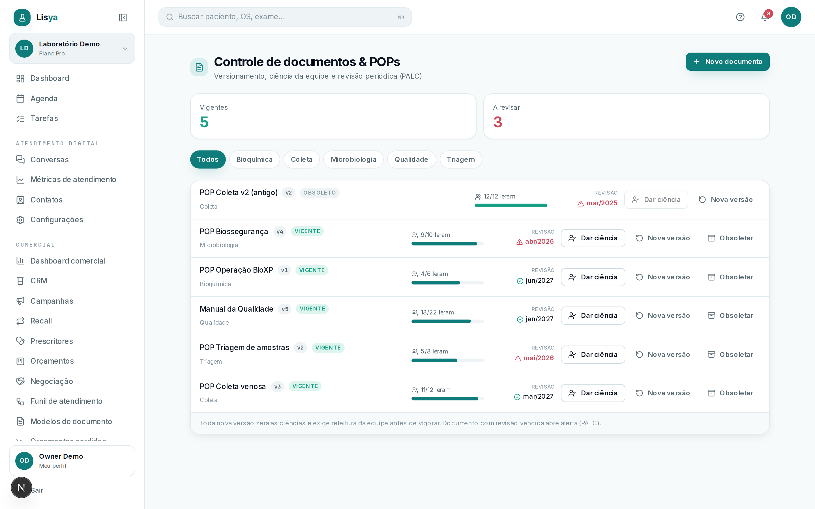
Task: Obsoletar POP Triagem de amostras
Action: click(730, 355)
